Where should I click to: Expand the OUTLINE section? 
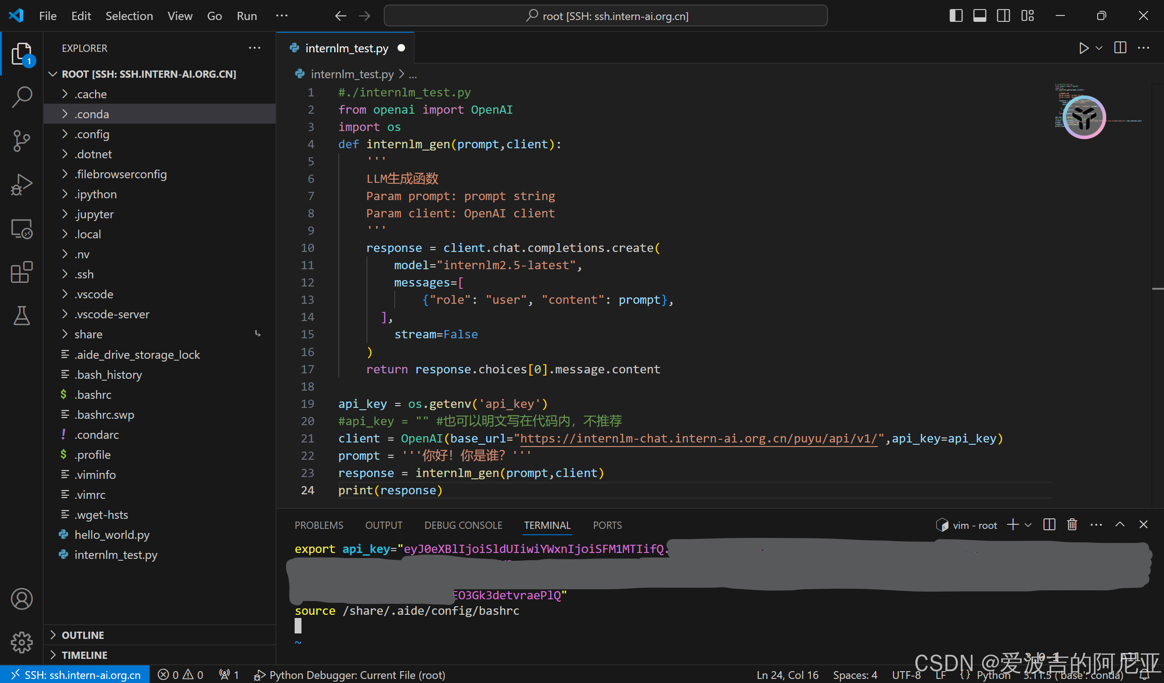pos(83,635)
